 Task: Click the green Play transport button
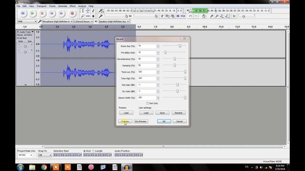[32, 13]
